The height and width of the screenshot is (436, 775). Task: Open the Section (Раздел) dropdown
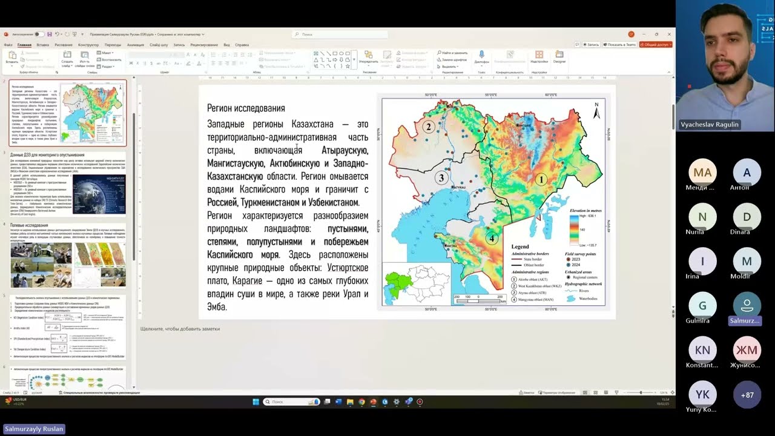106,67
